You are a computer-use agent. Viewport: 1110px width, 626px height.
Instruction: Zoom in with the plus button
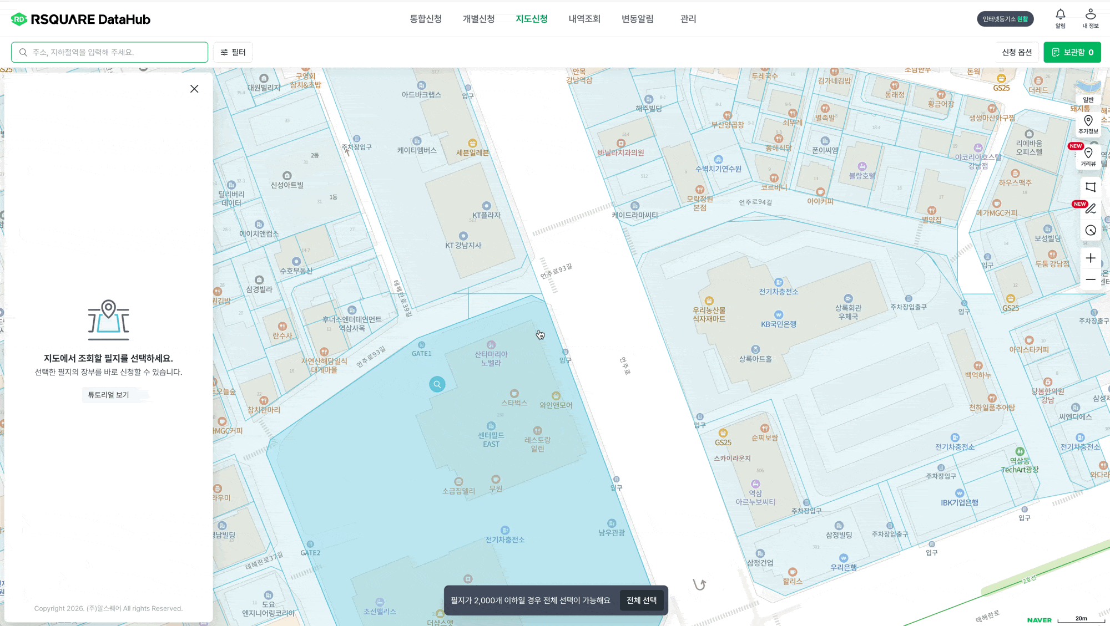point(1091,258)
